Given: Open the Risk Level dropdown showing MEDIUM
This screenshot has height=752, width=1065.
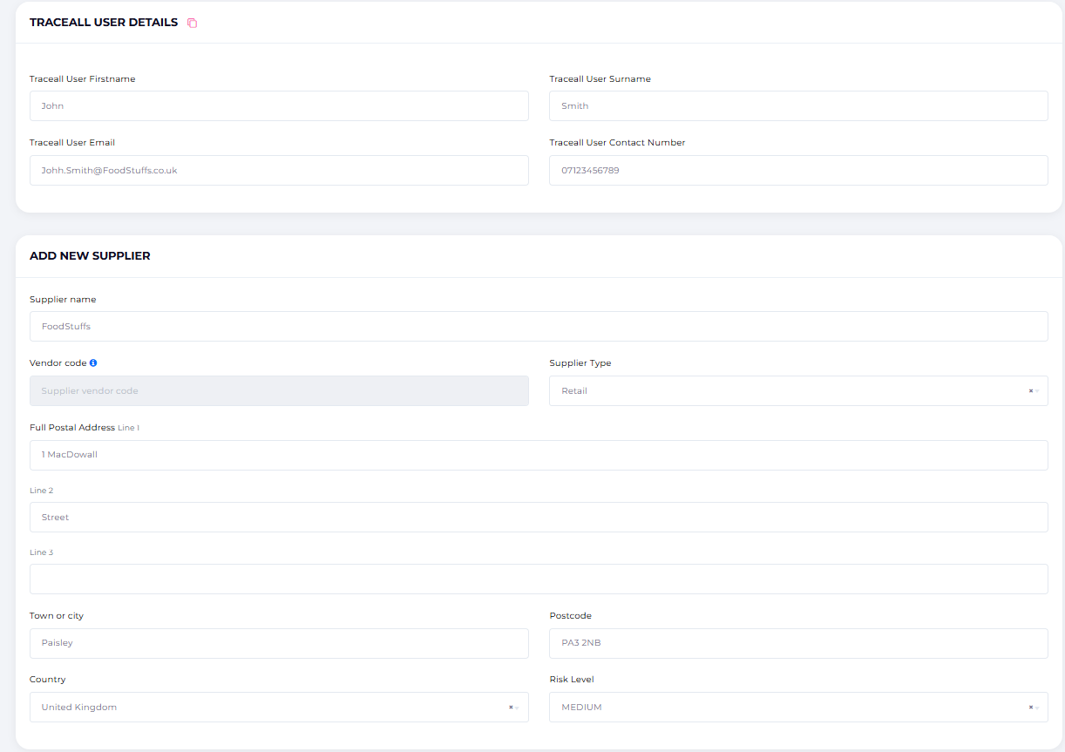Looking at the screenshot, I should pos(784,708).
